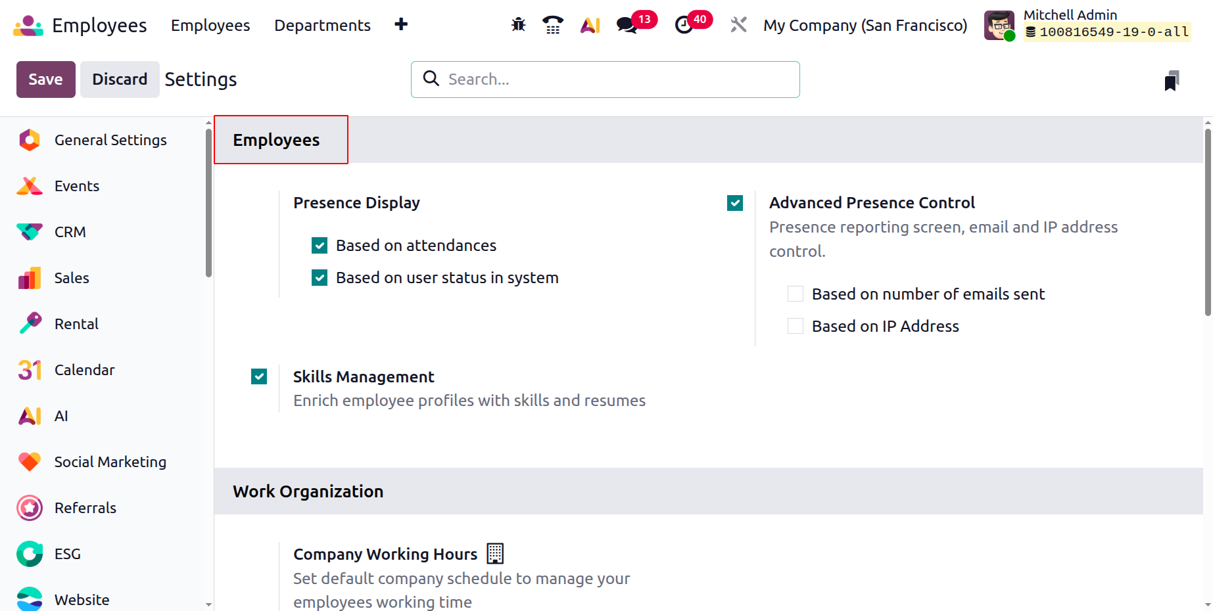Discard the settings changes

[119, 79]
